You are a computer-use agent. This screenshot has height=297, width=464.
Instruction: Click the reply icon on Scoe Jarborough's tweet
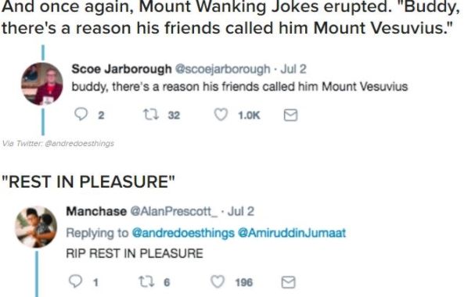pyautogui.click(x=81, y=114)
